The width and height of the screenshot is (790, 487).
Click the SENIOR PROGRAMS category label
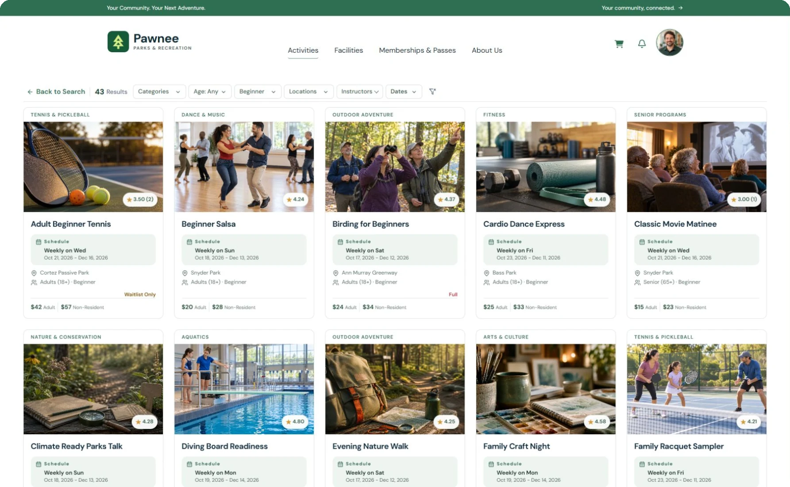(660, 115)
